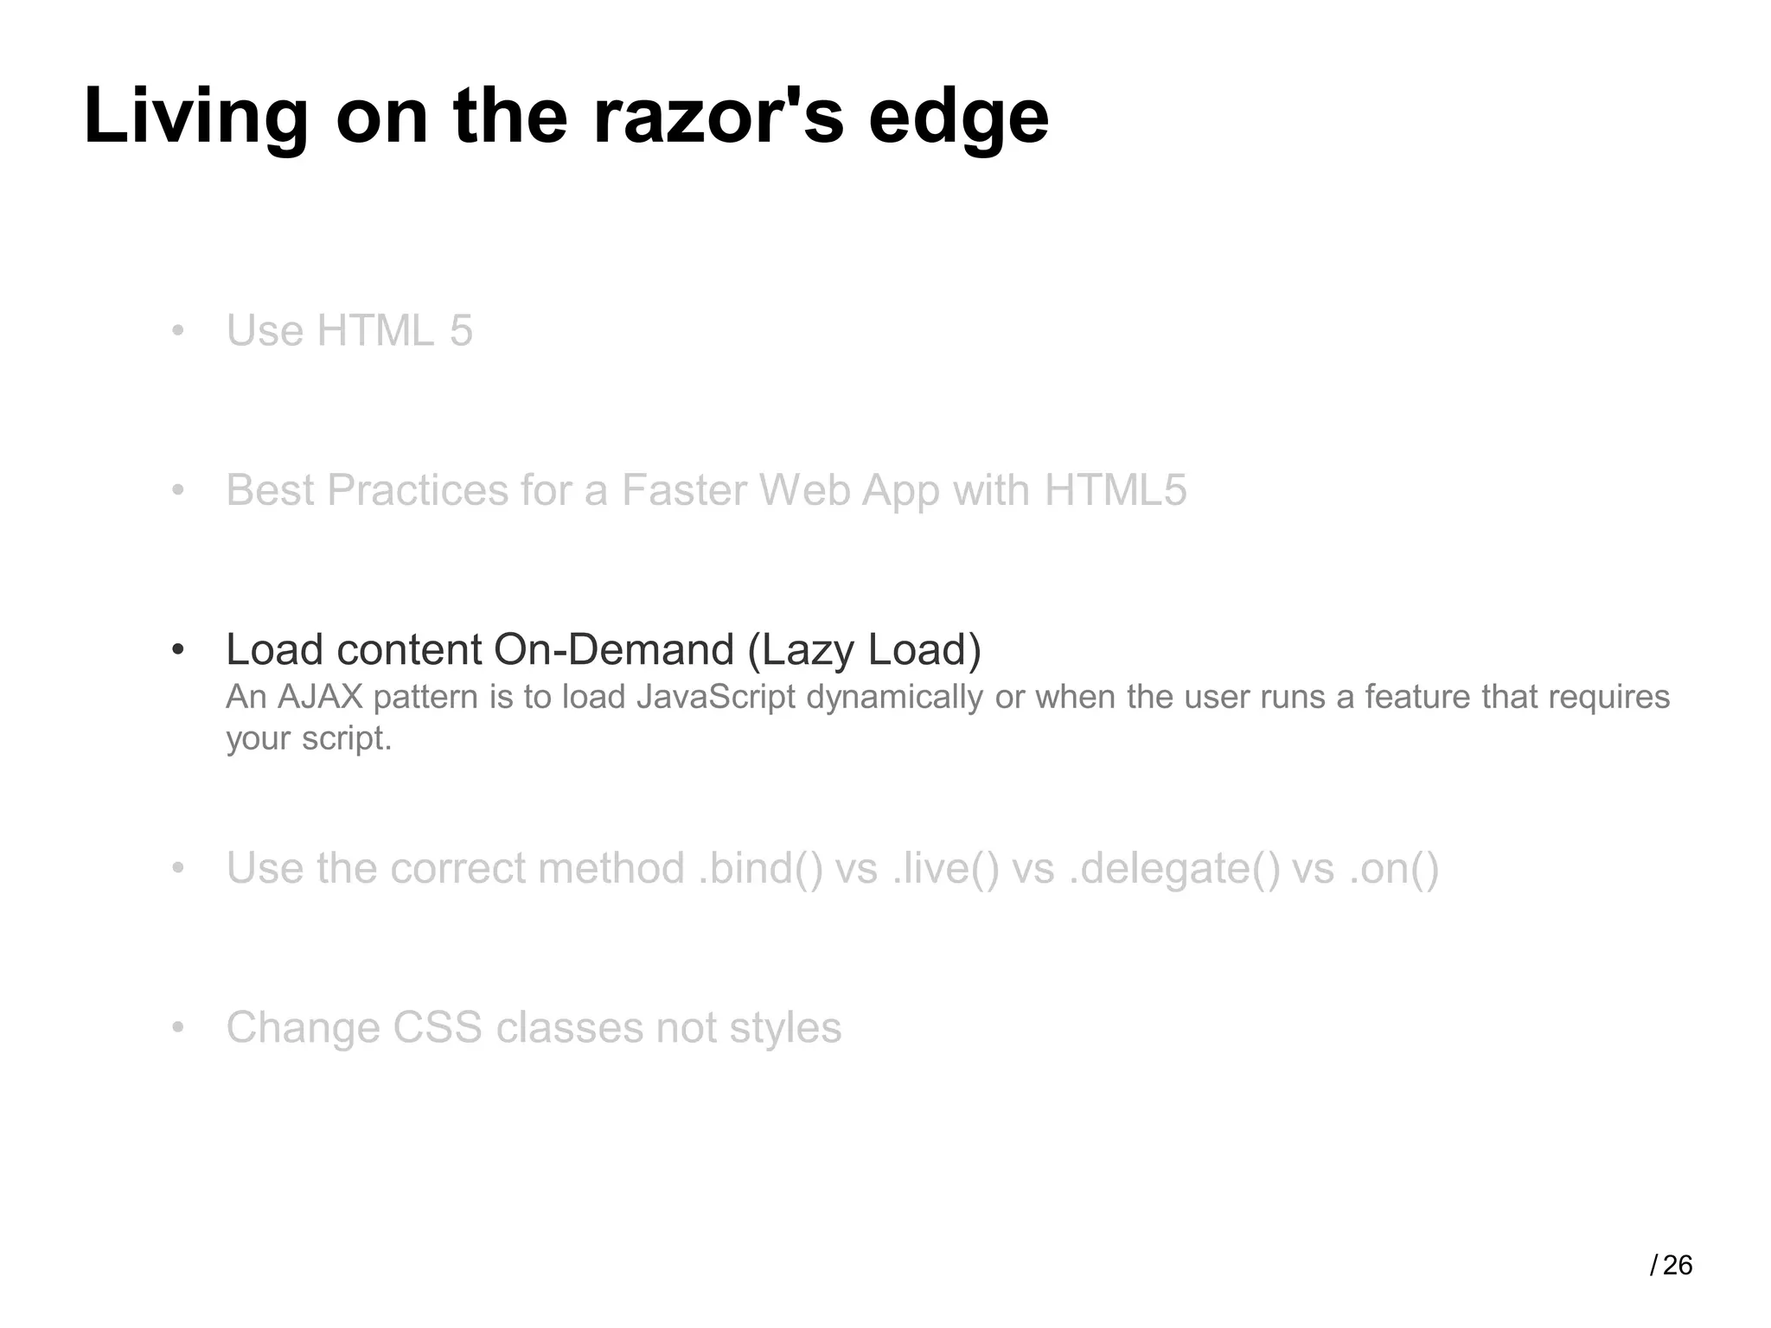Click the bullet dot before "Best Practices"

point(178,491)
